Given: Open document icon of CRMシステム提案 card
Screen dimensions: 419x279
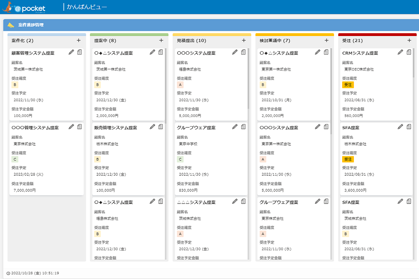Looking at the screenshot, I should [x=409, y=52].
